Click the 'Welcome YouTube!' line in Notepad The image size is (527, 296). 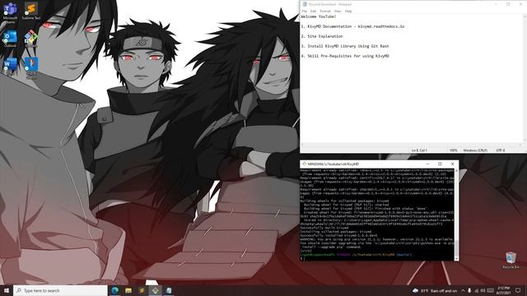(x=319, y=16)
